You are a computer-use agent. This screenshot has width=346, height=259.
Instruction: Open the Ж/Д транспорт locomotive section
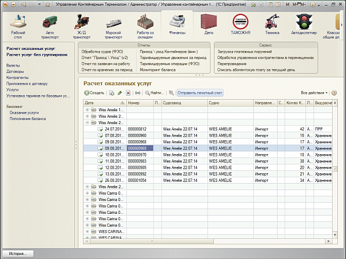82,26
